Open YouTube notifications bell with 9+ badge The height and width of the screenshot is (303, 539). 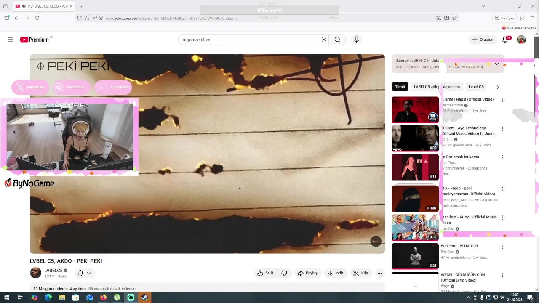(506, 40)
